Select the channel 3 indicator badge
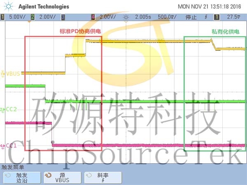This screenshot has height=185, width=247. [63, 17]
